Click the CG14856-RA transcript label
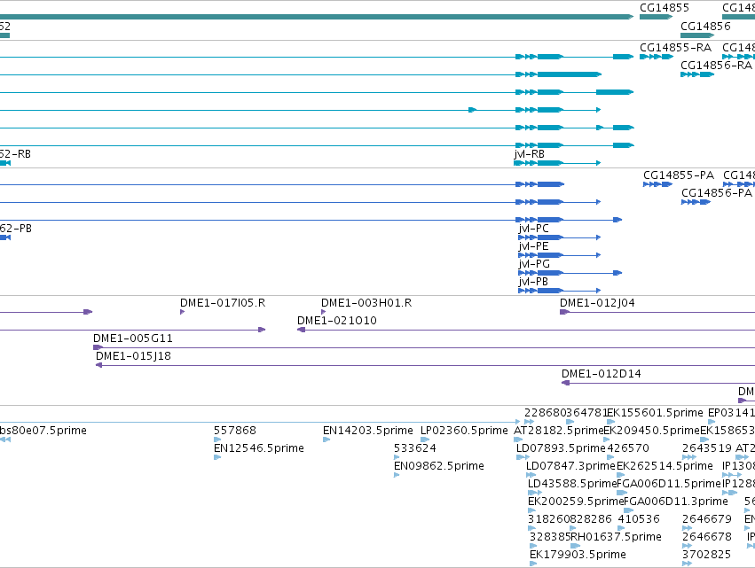Screen dimensions: 755x568 [x=716, y=66]
